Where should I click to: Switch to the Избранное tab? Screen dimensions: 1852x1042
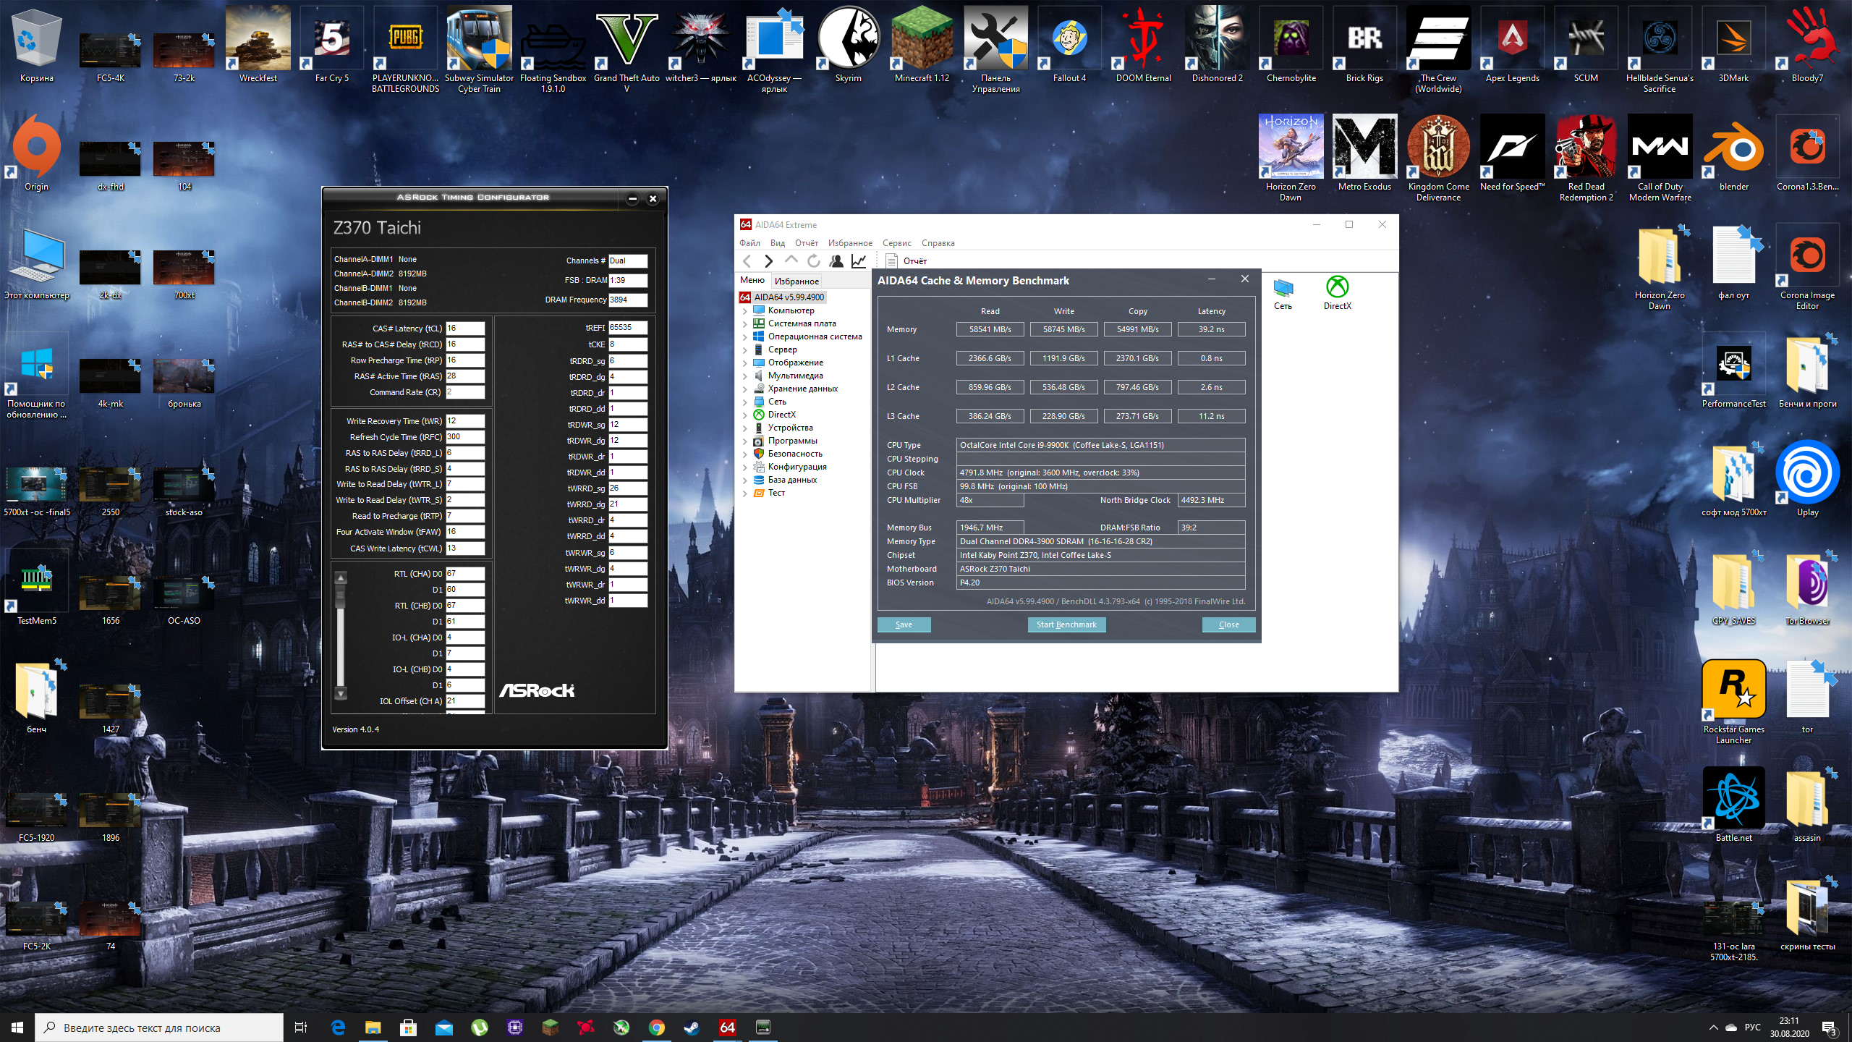(797, 281)
